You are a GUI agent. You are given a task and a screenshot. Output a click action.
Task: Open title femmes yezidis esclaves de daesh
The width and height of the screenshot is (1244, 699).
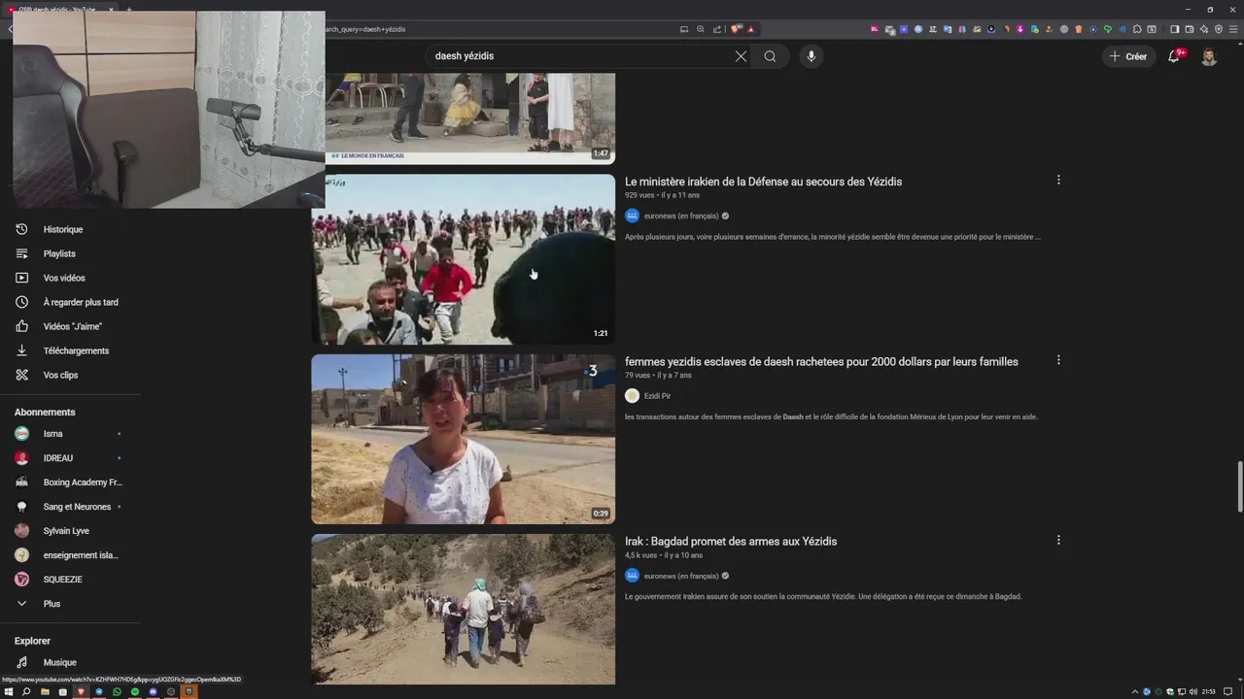point(821,361)
